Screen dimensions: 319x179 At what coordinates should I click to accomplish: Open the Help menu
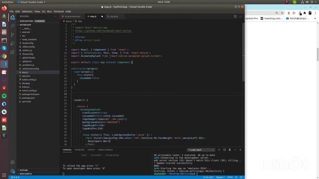(x=68, y=11)
